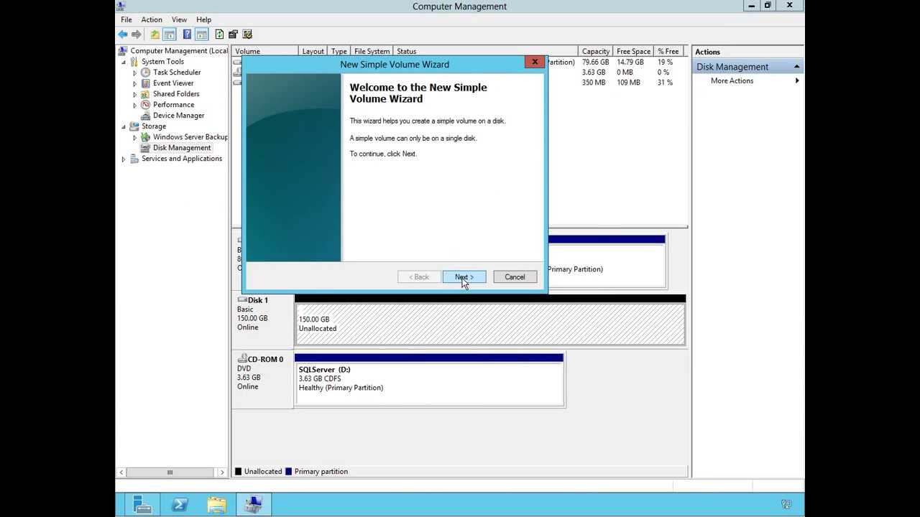This screenshot has width=920, height=517.
Task: Click the Computer Management taskbar icon
Action: [x=253, y=505]
